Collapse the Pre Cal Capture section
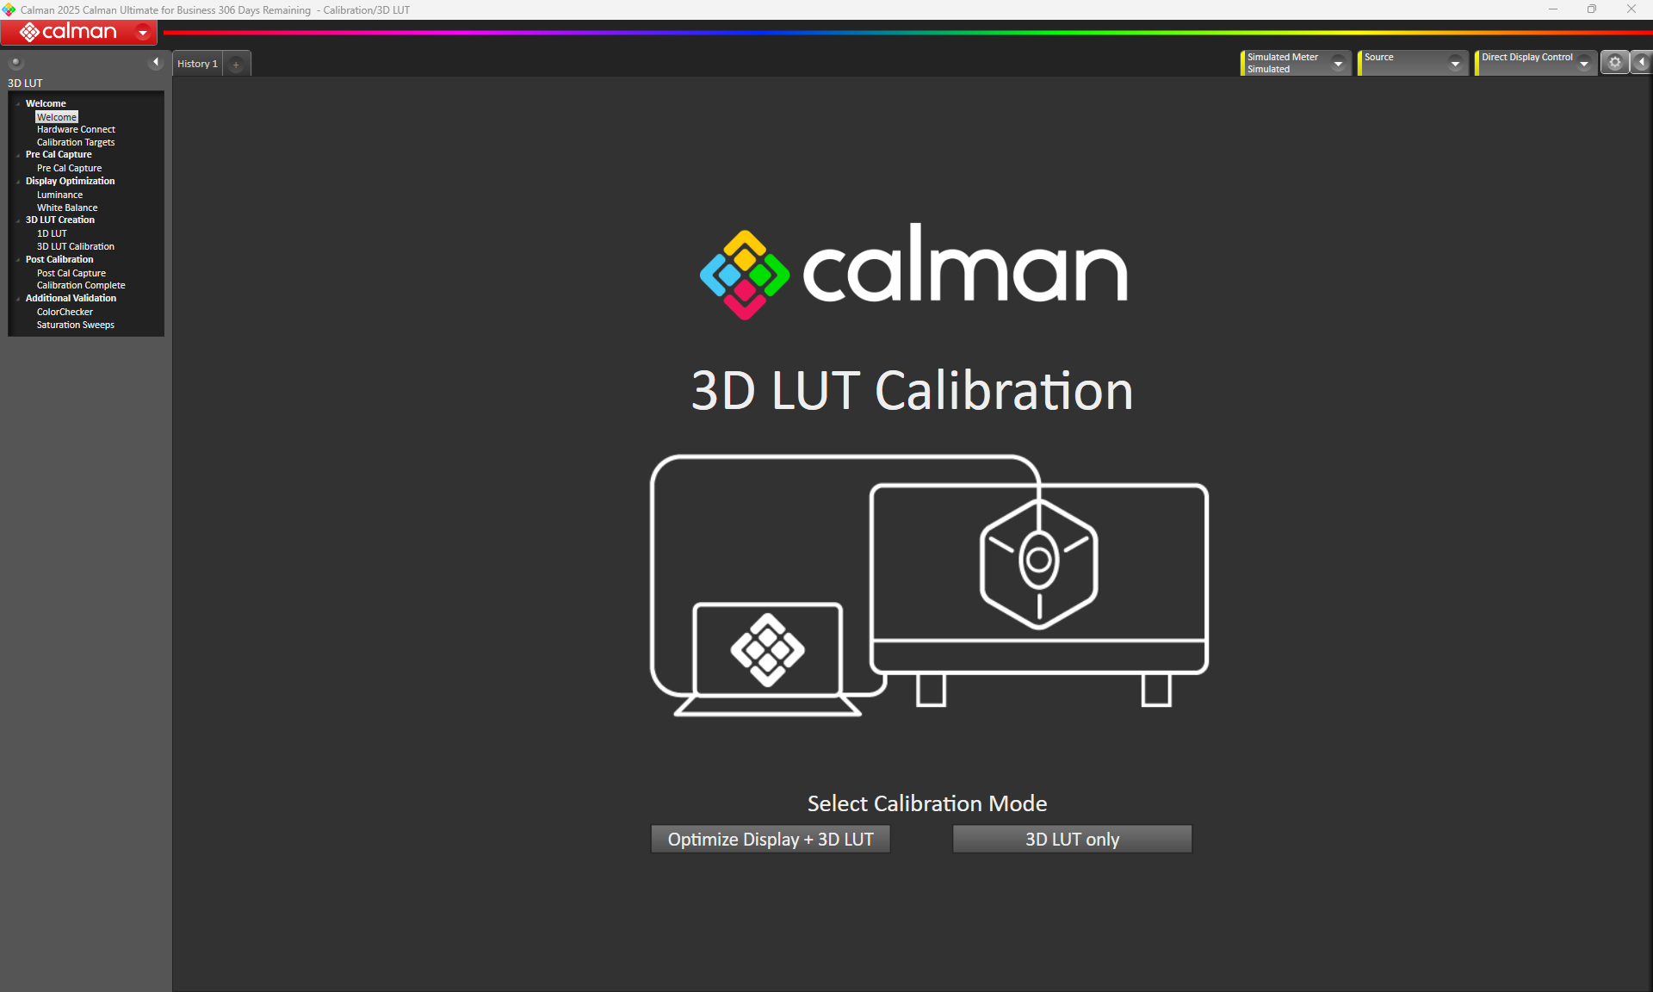The image size is (1653, 992). pyautogui.click(x=18, y=155)
